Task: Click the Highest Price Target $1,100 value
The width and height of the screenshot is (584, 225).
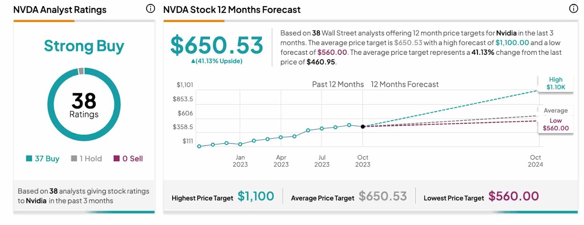Action: coord(255,197)
